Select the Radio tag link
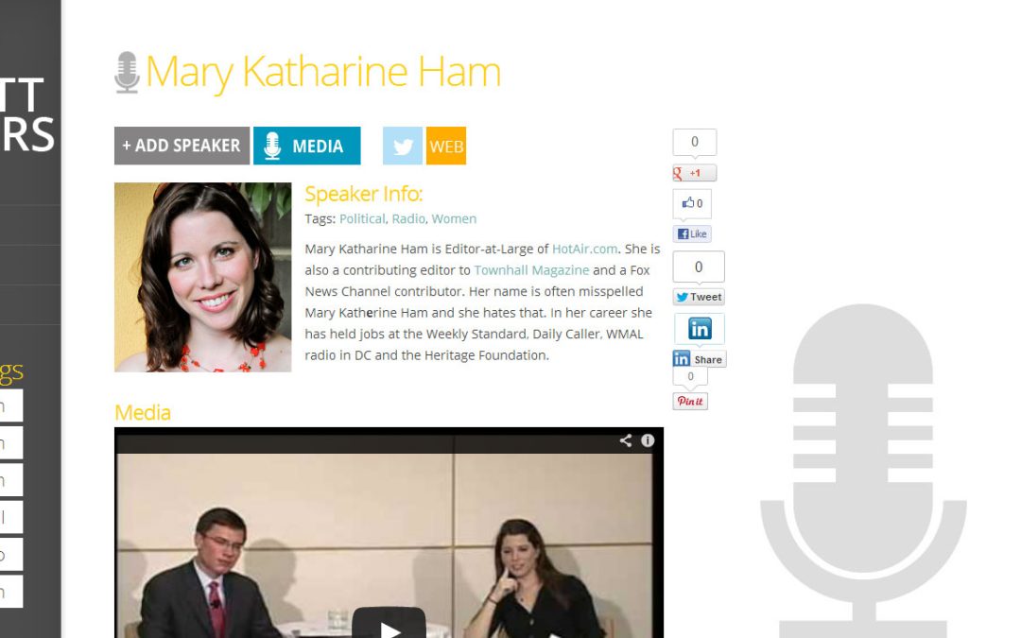Image resolution: width=1021 pixels, height=638 pixels. [408, 218]
